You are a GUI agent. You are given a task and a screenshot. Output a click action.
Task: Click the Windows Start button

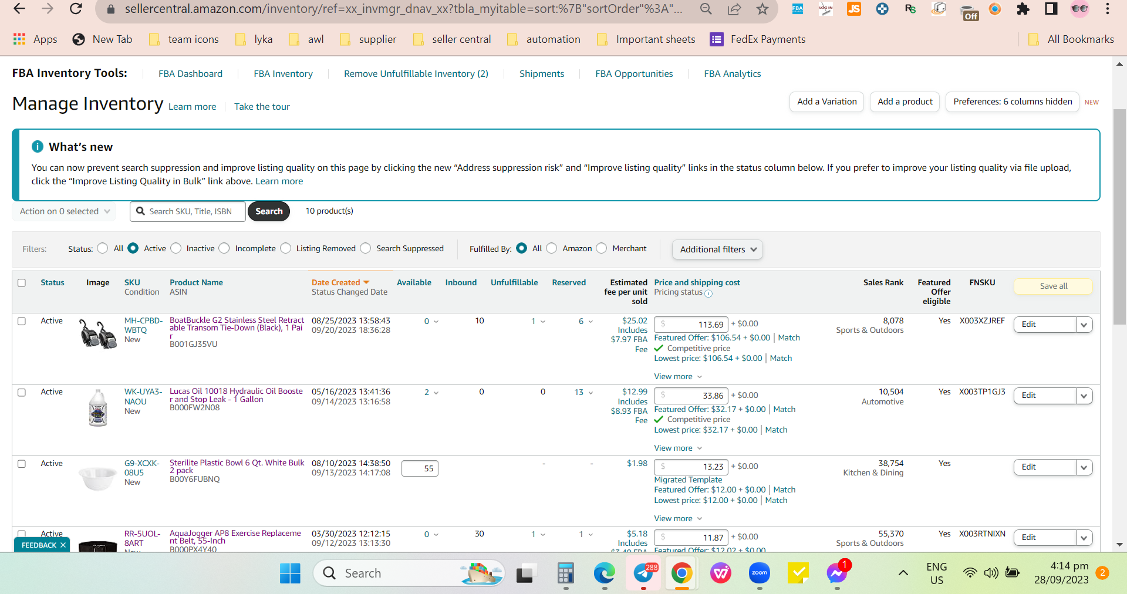click(290, 573)
